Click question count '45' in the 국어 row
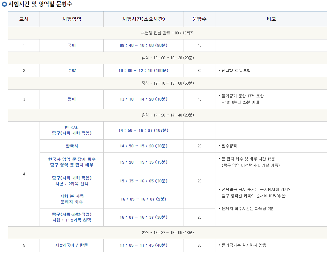Image resolution: width=335 pixels, height=254 pixels. click(199, 46)
